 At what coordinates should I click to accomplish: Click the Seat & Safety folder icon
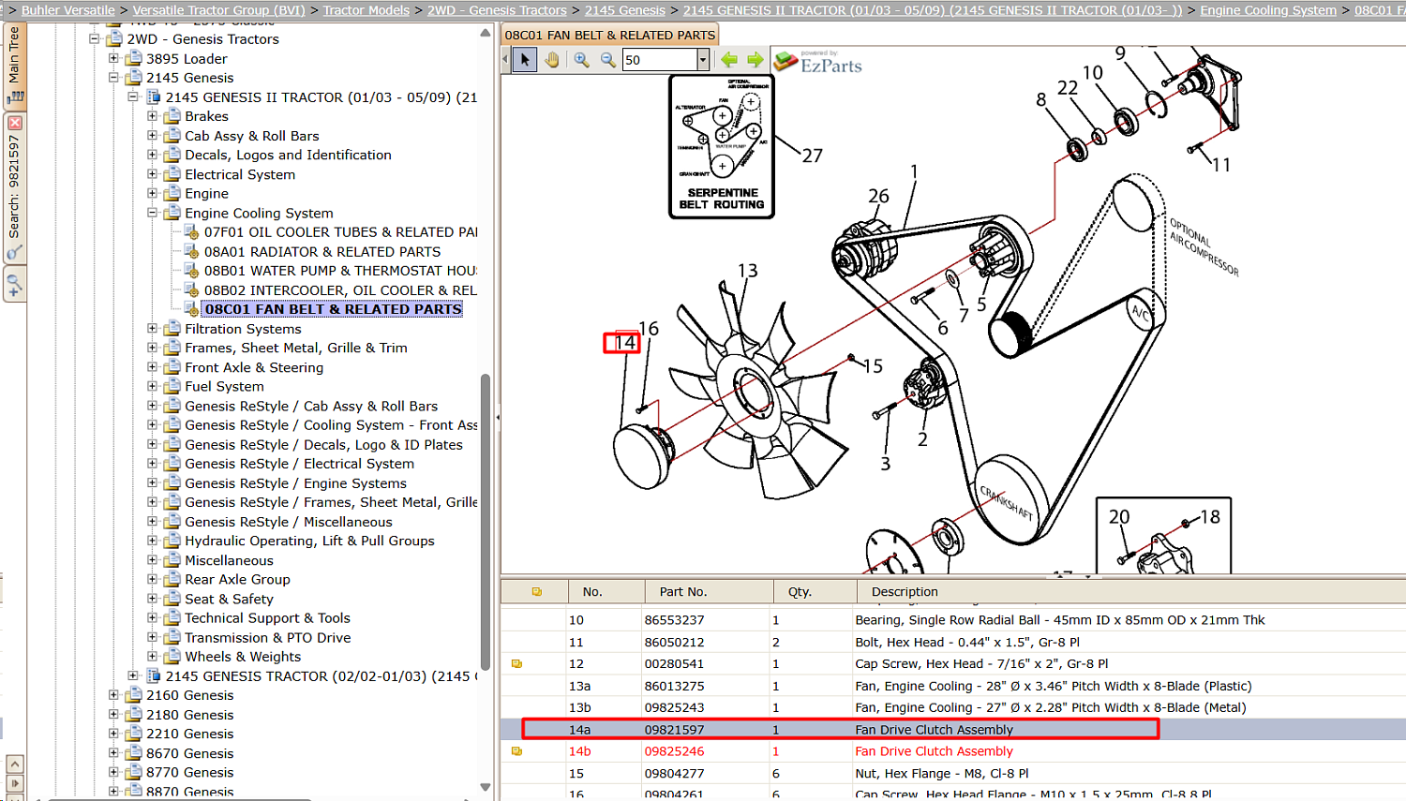(x=172, y=600)
